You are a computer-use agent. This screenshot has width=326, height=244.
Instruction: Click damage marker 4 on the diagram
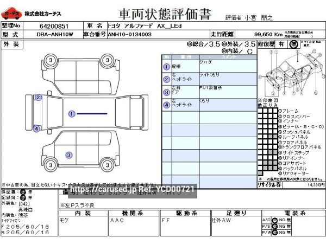36,129
